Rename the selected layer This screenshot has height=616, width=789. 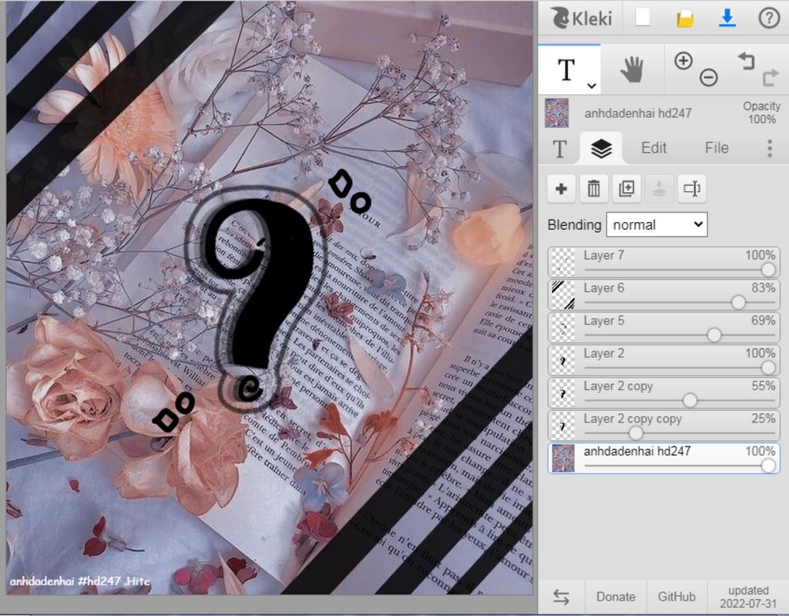click(692, 189)
